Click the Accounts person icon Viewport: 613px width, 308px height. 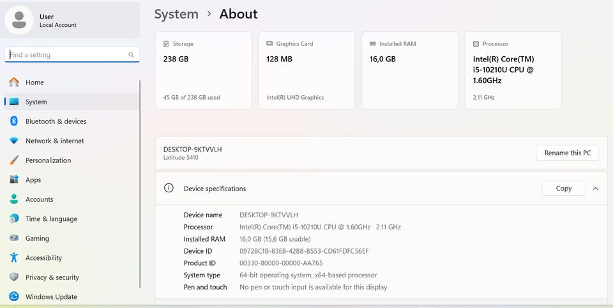[x=14, y=199]
